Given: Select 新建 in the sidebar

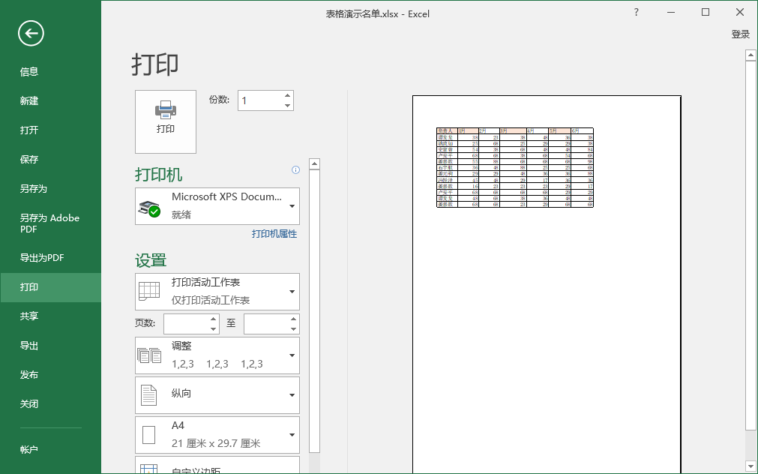Looking at the screenshot, I should [x=51, y=100].
